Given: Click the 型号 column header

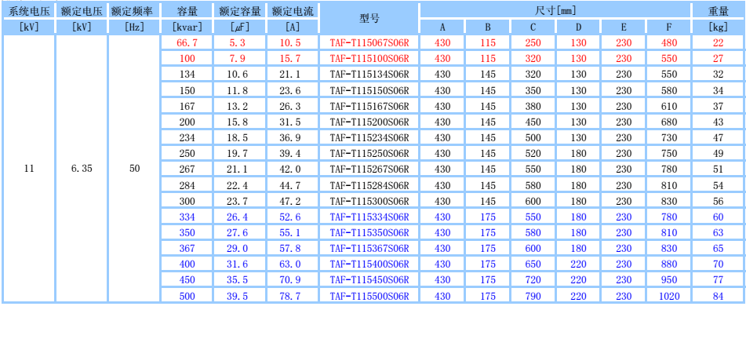Looking at the screenshot, I should [x=369, y=19].
